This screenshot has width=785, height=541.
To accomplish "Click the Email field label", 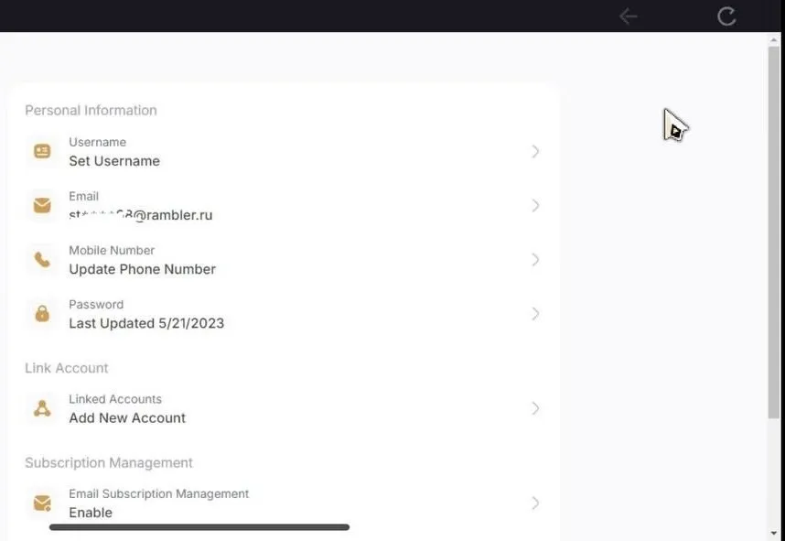I will [83, 197].
